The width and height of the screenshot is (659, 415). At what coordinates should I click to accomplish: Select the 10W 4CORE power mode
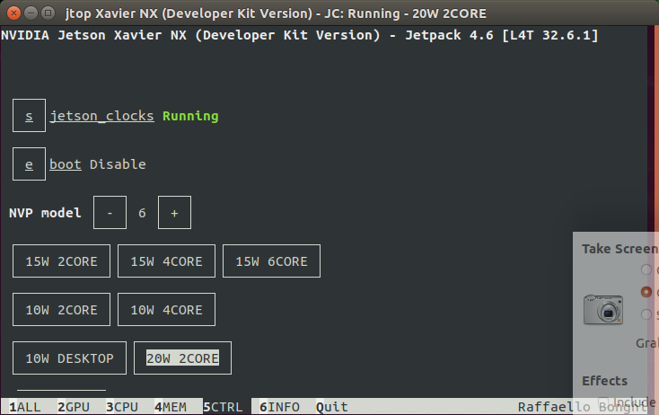tap(166, 310)
